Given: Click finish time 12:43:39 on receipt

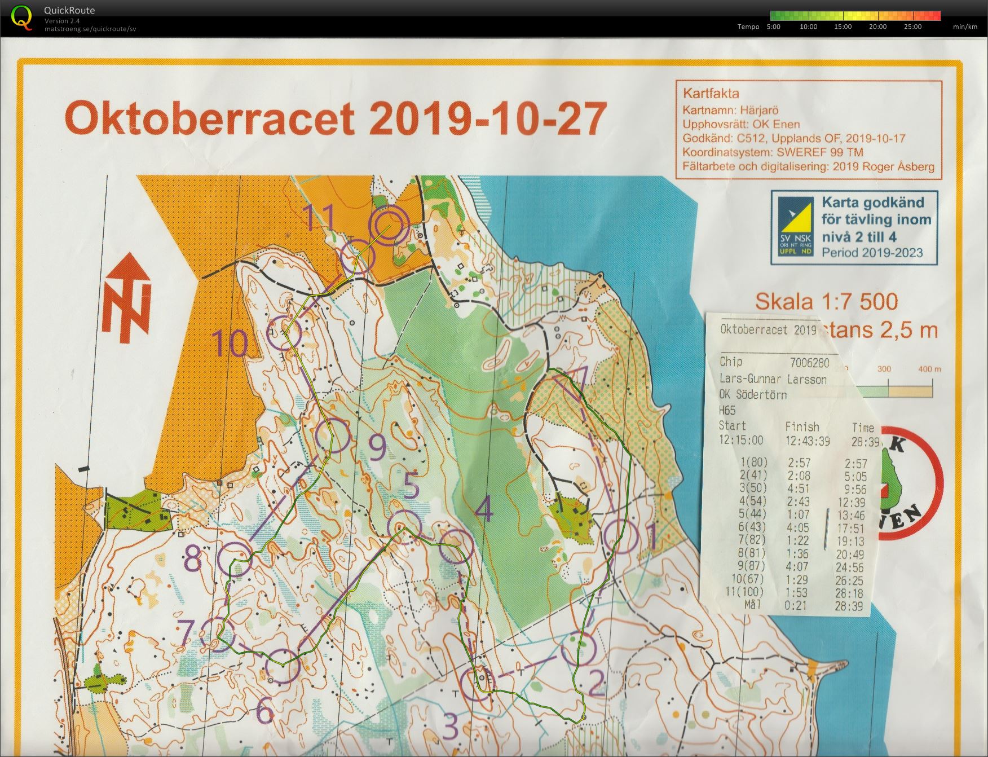Looking at the screenshot, I should point(808,441).
